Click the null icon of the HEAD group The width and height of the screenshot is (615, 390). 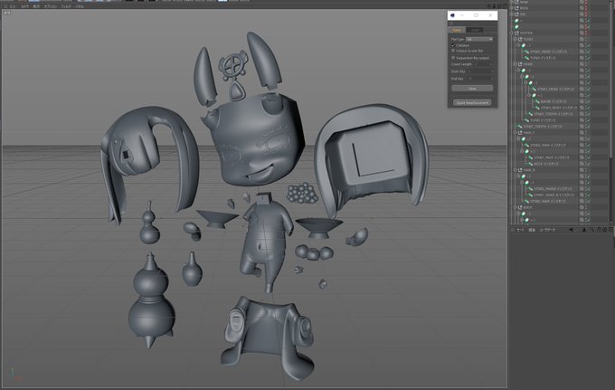[520, 64]
